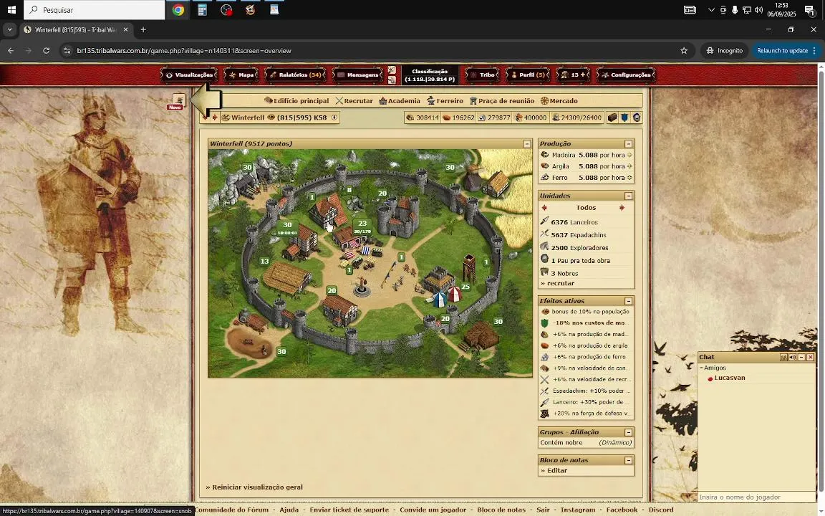Image resolution: width=825 pixels, height=516 pixels.
Task: Reload the page in Chrome
Action: pos(47,51)
